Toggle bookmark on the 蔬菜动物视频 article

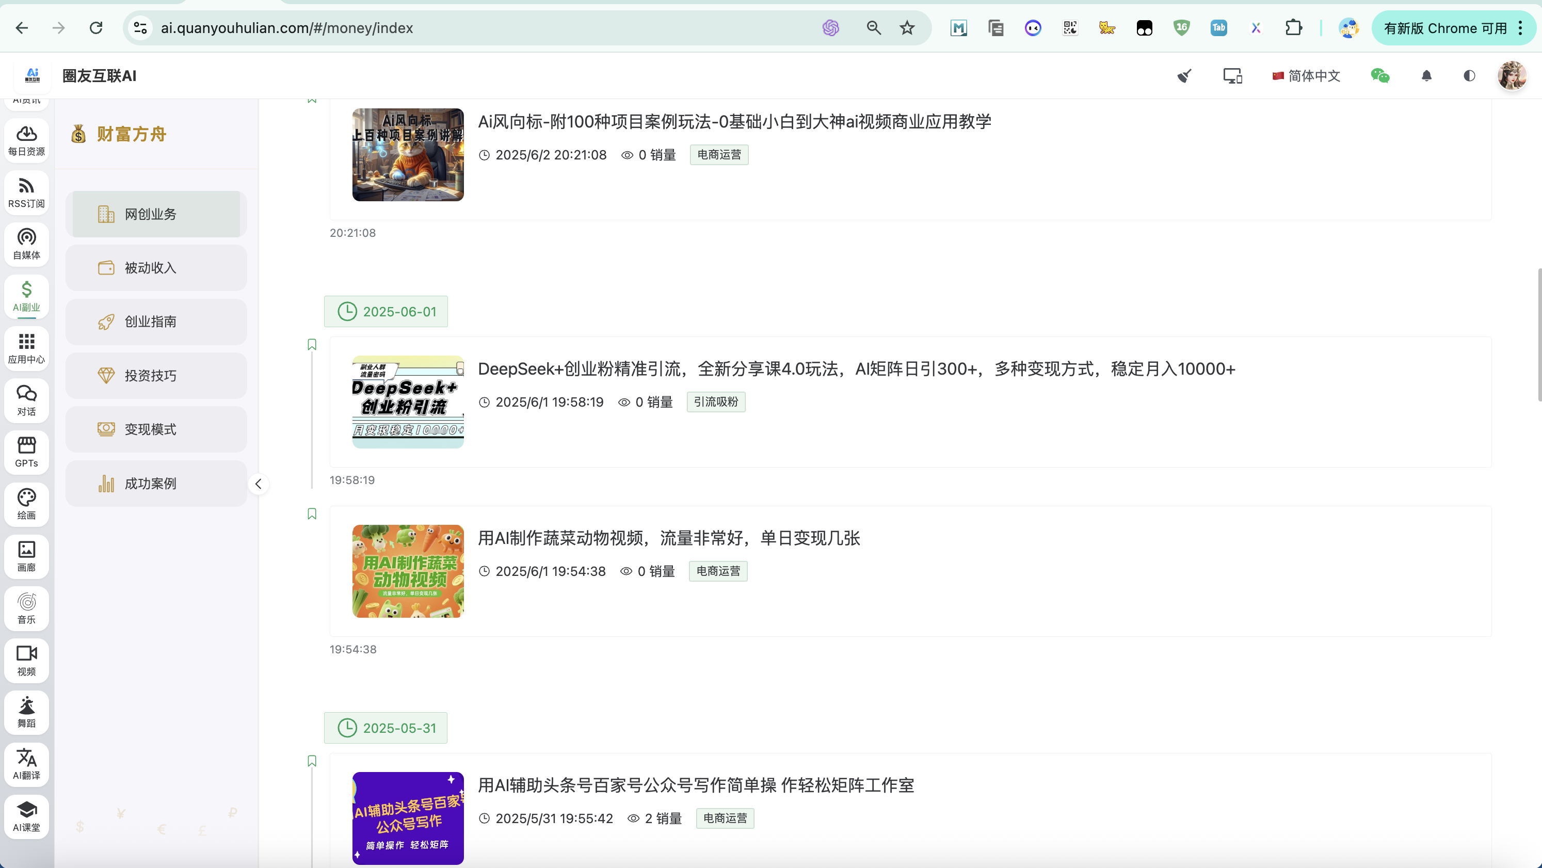(312, 514)
